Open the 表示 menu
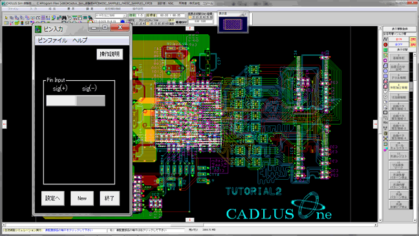419x236 pixels. tap(71, 9)
